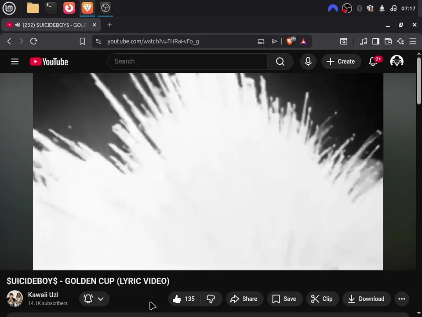Open the YouTube guide hamburger menu

[15, 62]
